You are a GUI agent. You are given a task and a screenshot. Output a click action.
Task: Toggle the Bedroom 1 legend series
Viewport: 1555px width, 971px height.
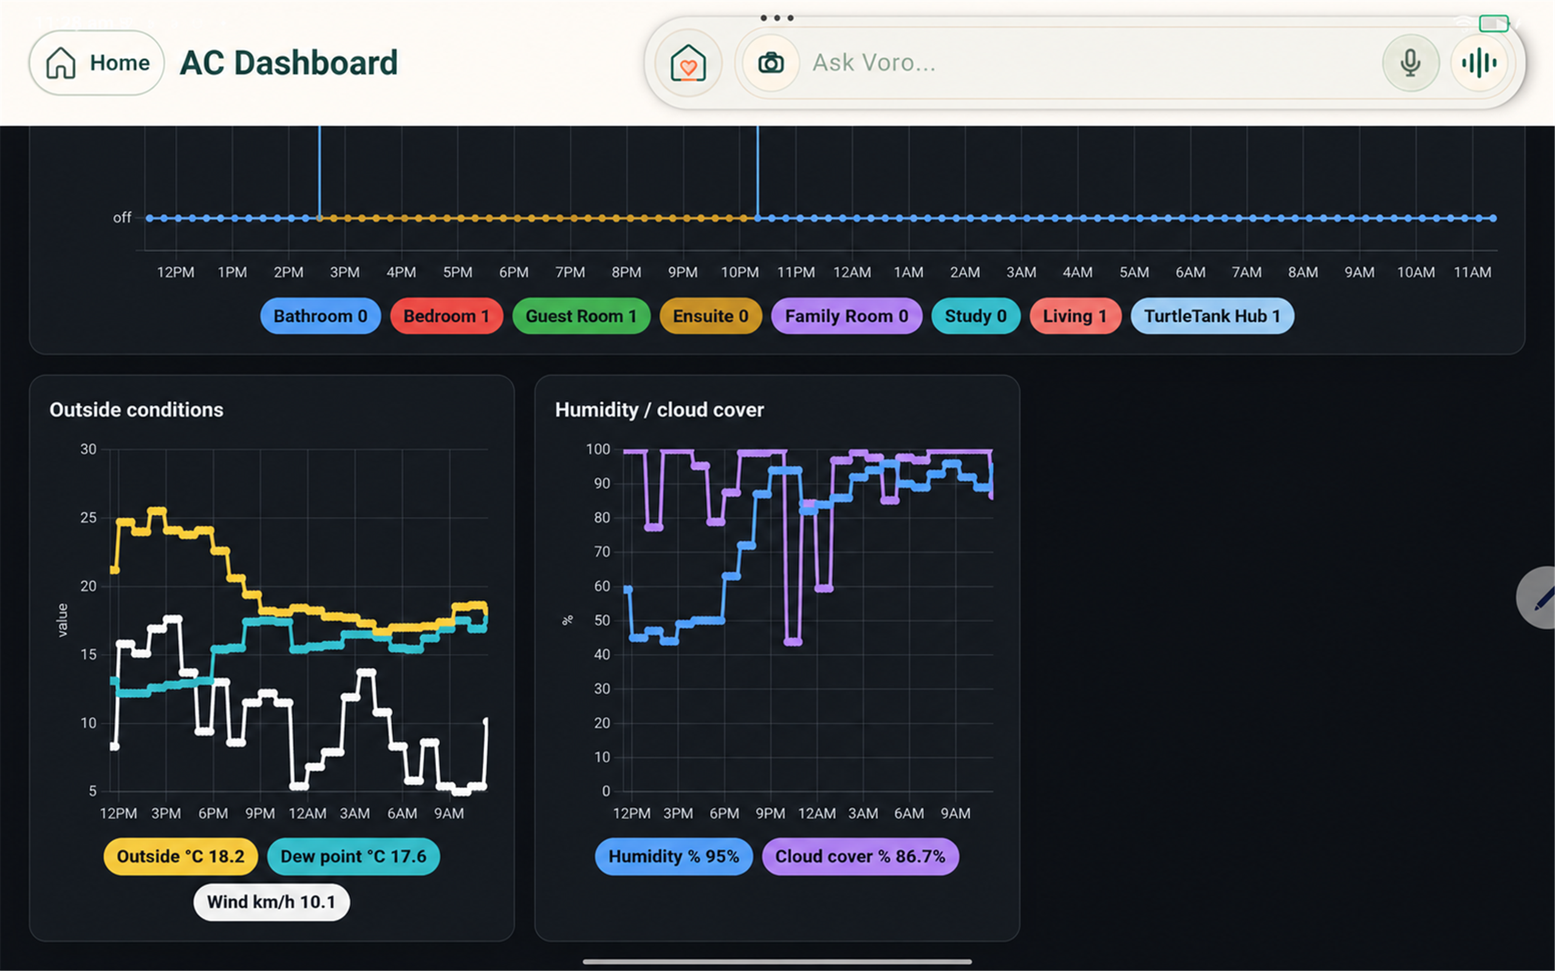click(446, 316)
